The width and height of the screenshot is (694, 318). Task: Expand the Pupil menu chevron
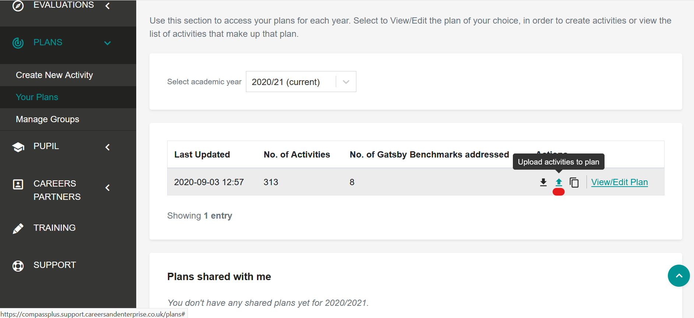(108, 147)
